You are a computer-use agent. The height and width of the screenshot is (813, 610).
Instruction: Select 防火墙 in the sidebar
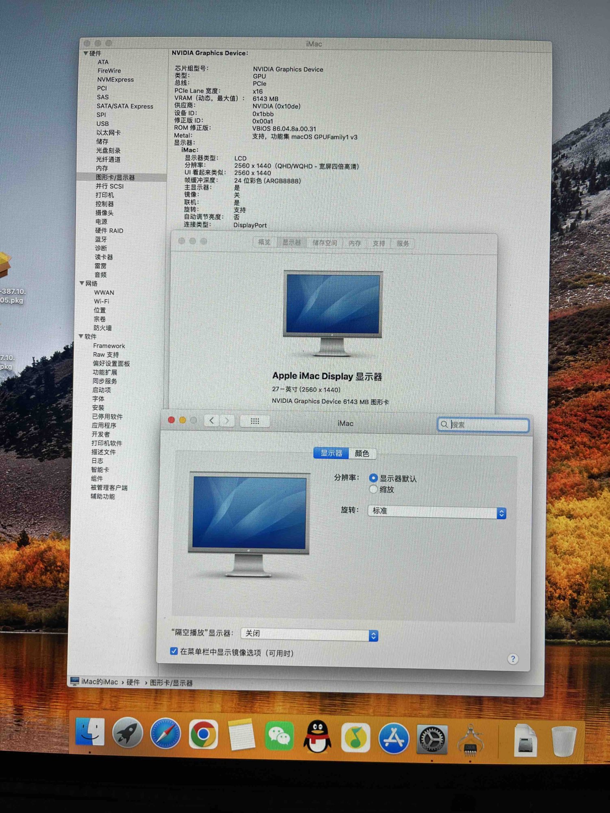click(x=102, y=328)
